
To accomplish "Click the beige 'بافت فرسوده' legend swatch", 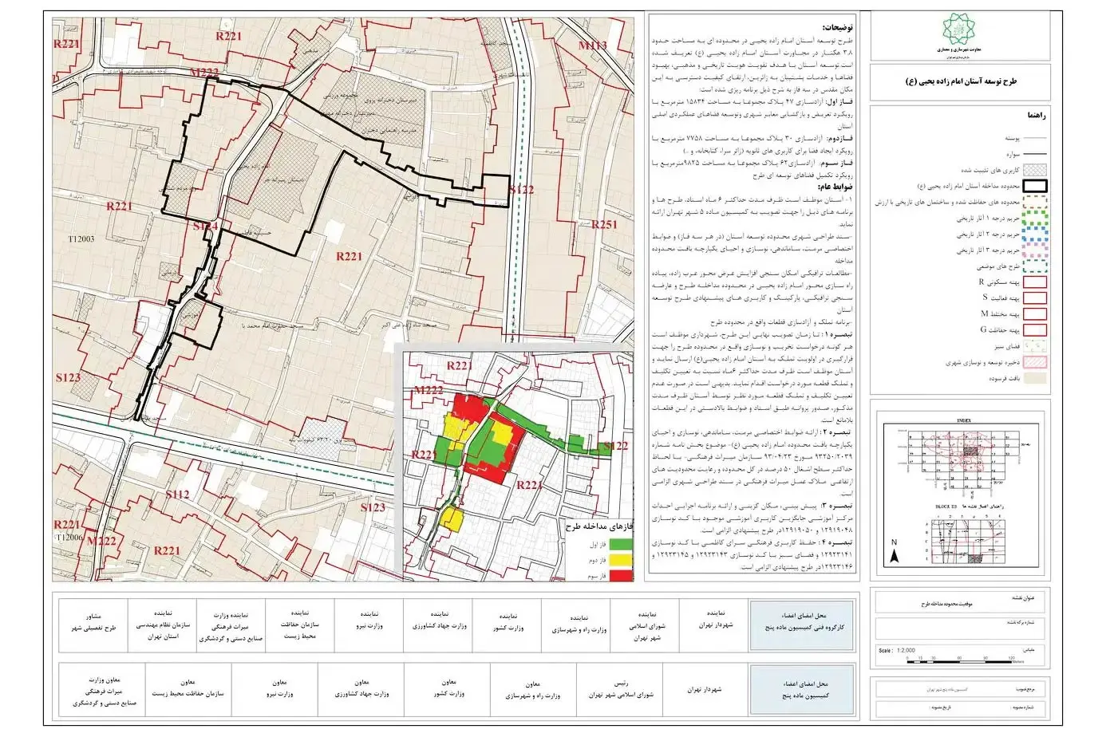I will coord(1033,378).
